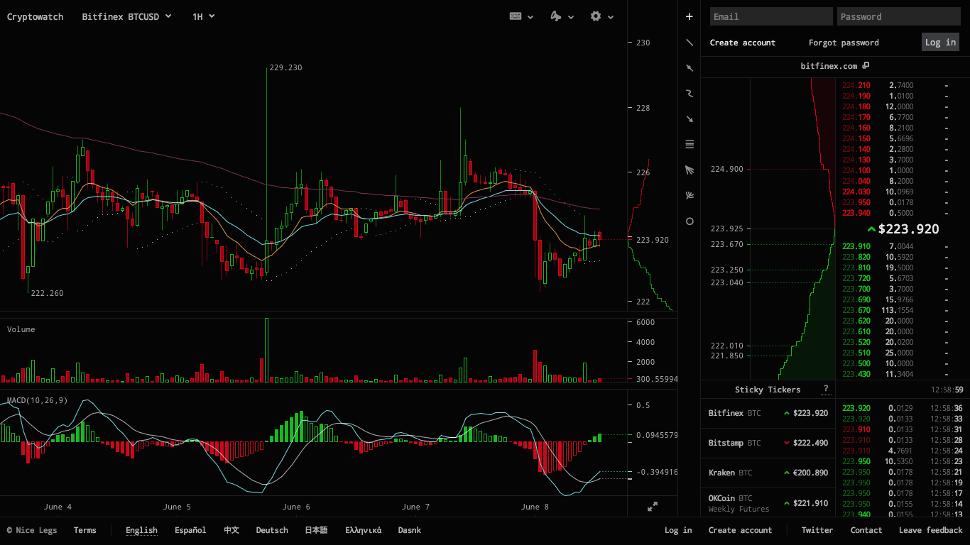The image size is (970, 545).
Task: Switch language to English
Action: (x=141, y=530)
